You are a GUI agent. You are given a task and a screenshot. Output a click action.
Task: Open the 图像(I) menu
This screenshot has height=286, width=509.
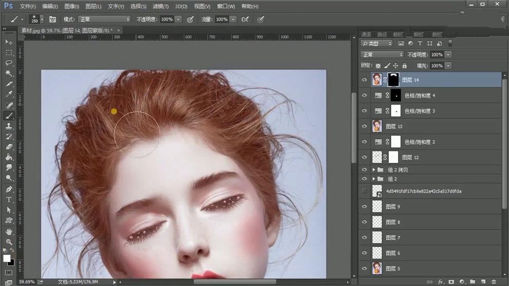[72, 6]
